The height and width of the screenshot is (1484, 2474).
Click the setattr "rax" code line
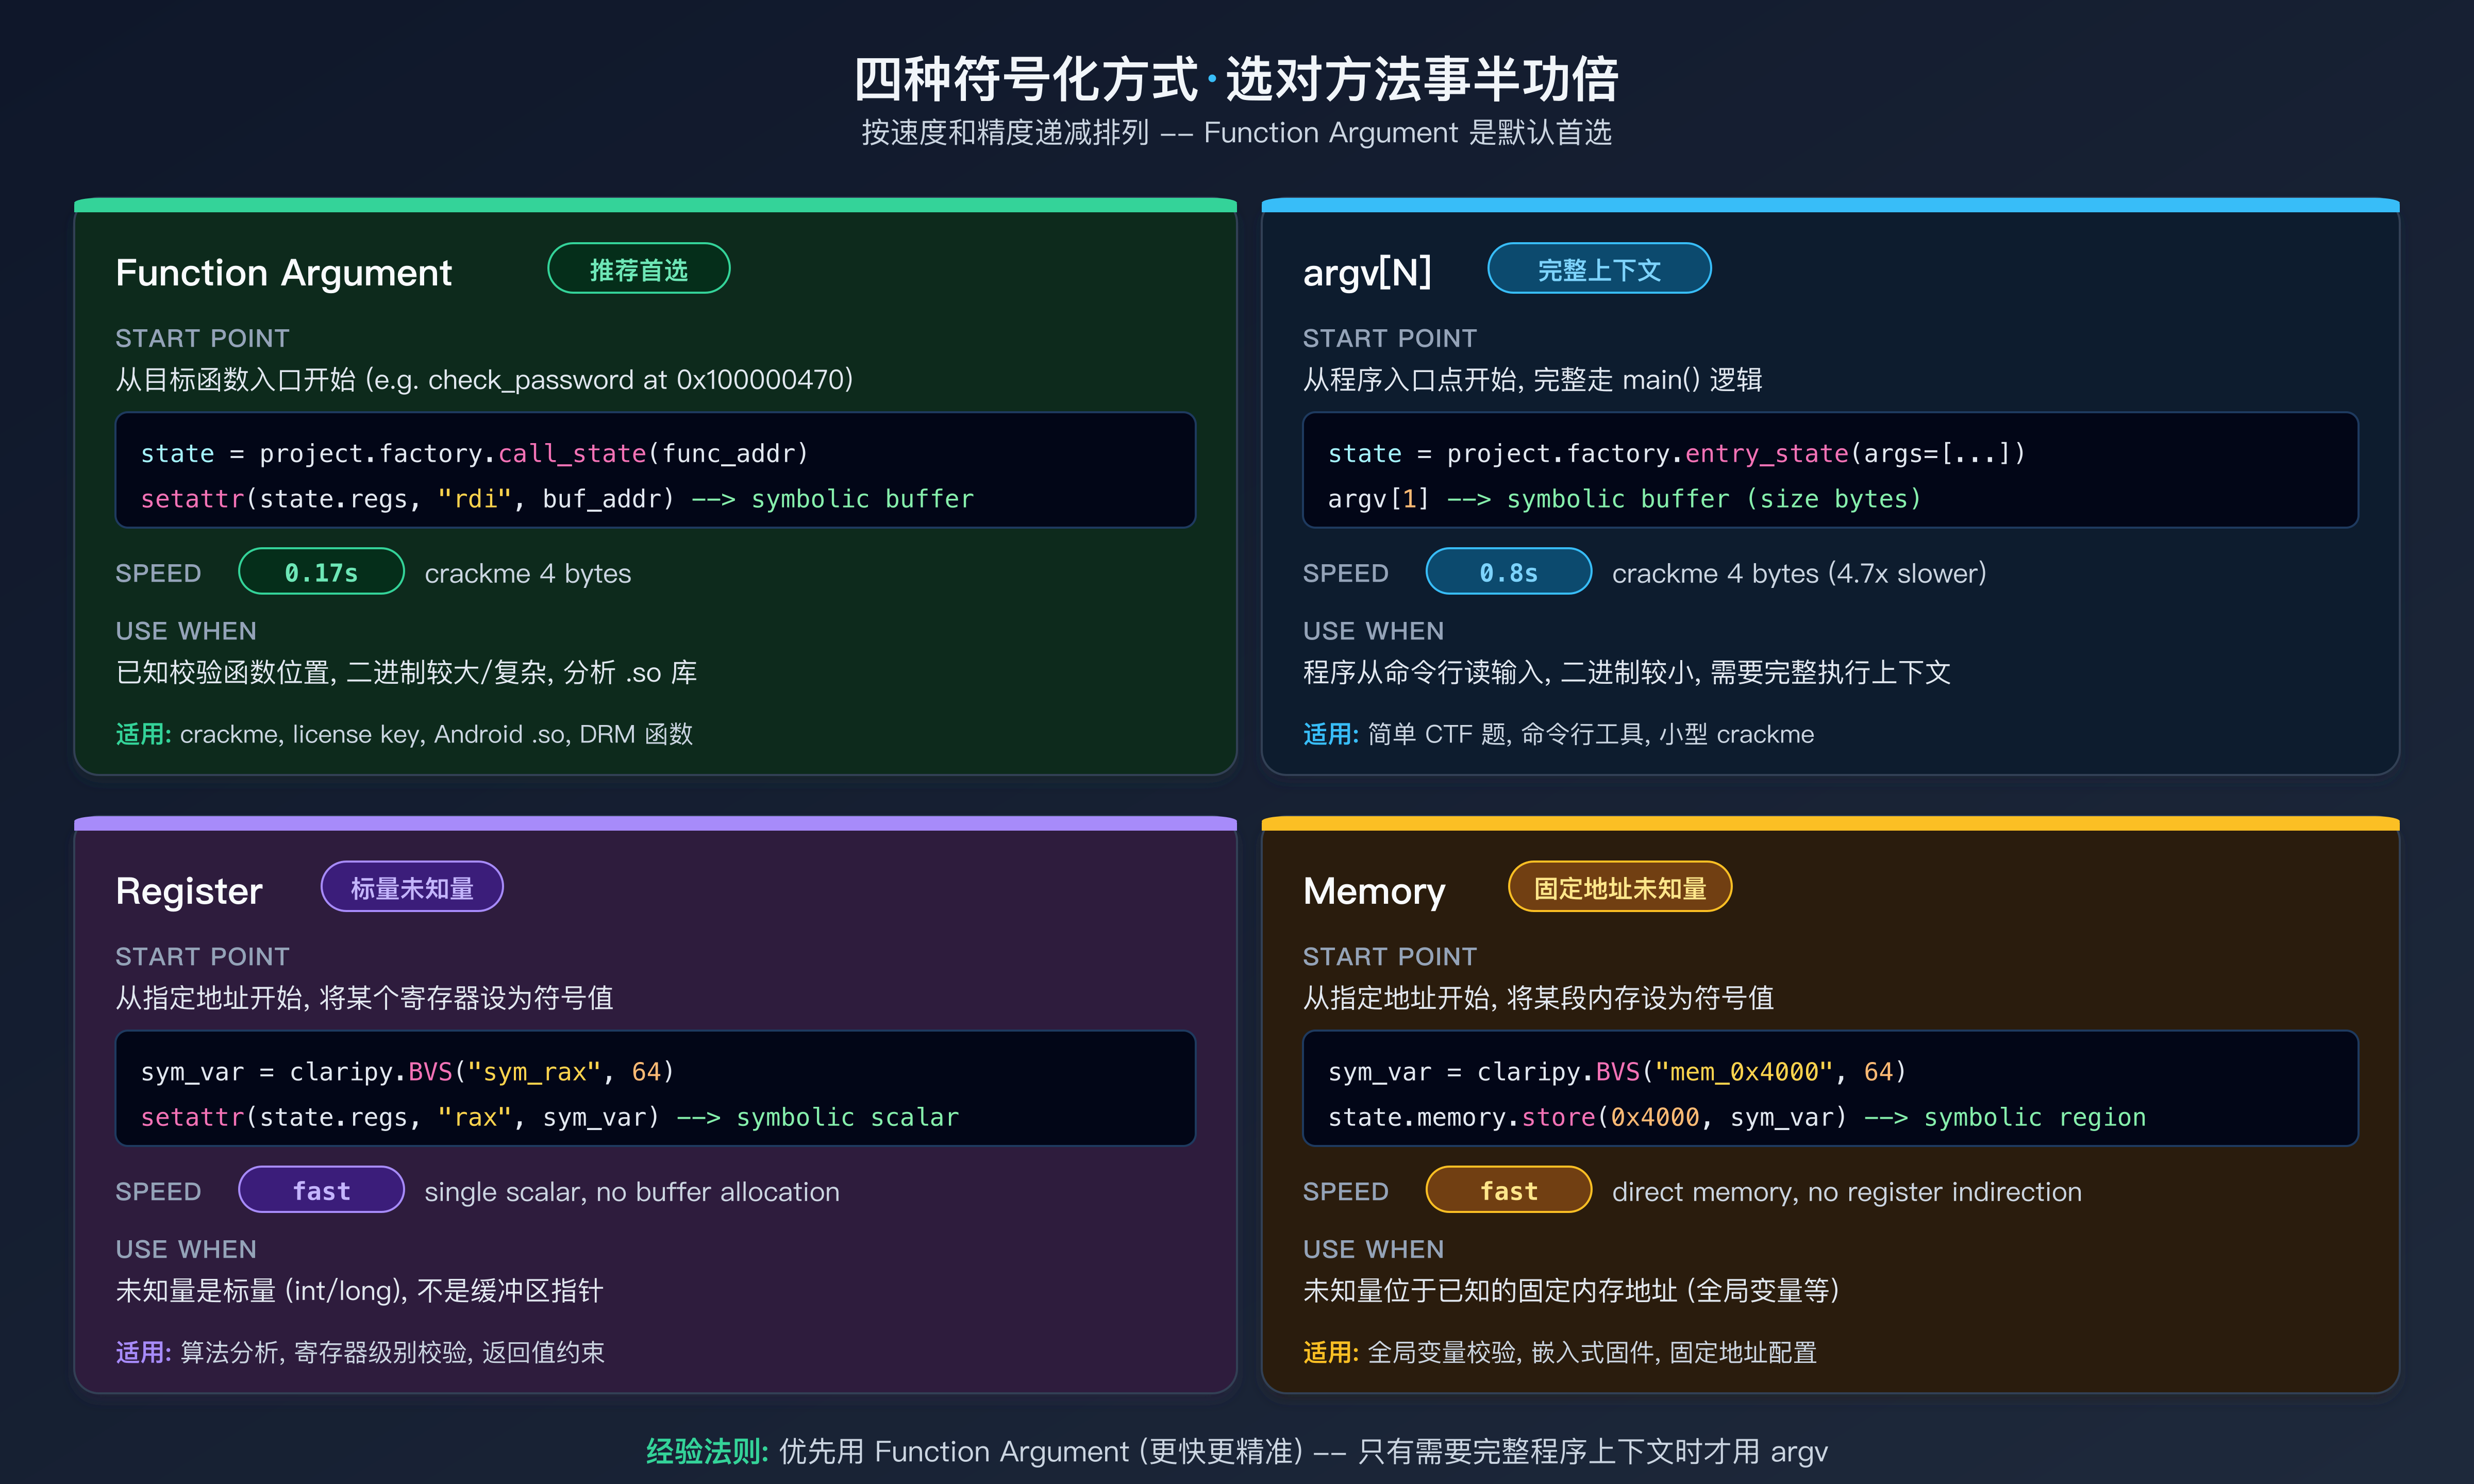pyautogui.click(x=549, y=1116)
